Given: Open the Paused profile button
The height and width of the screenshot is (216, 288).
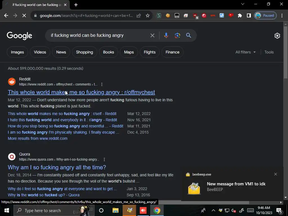Looking at the screenshot, I should click(x=265, y=16).
